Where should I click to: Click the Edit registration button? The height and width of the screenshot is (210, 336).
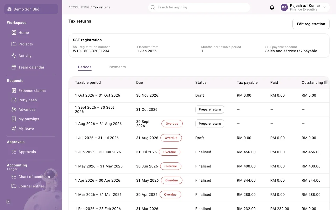click(311, 24)
